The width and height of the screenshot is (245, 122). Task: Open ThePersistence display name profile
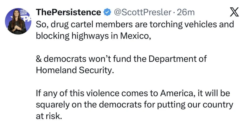[x=68, y=12]
